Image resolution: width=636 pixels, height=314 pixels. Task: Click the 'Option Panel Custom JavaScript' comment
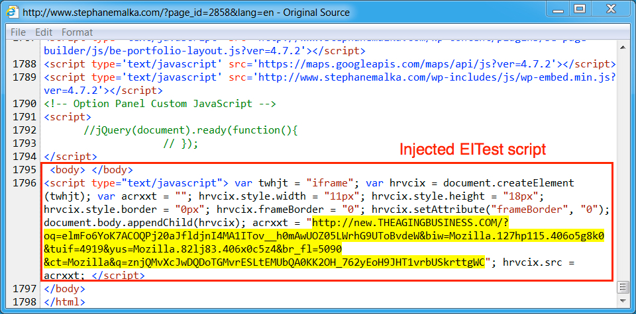(x=160, y=104)
